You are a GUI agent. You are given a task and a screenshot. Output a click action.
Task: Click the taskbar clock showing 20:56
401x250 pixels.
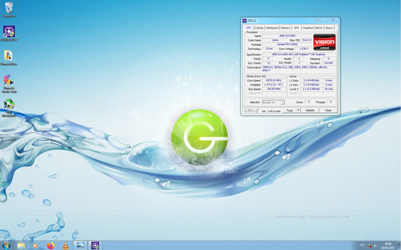[388, 246]
